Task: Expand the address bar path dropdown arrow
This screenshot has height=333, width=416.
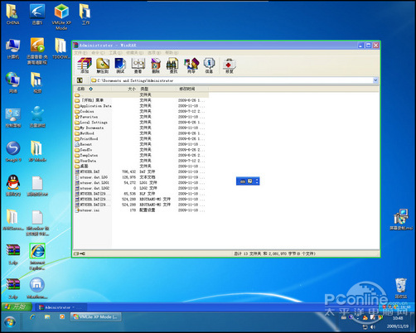Action: (x=375, y=80)
